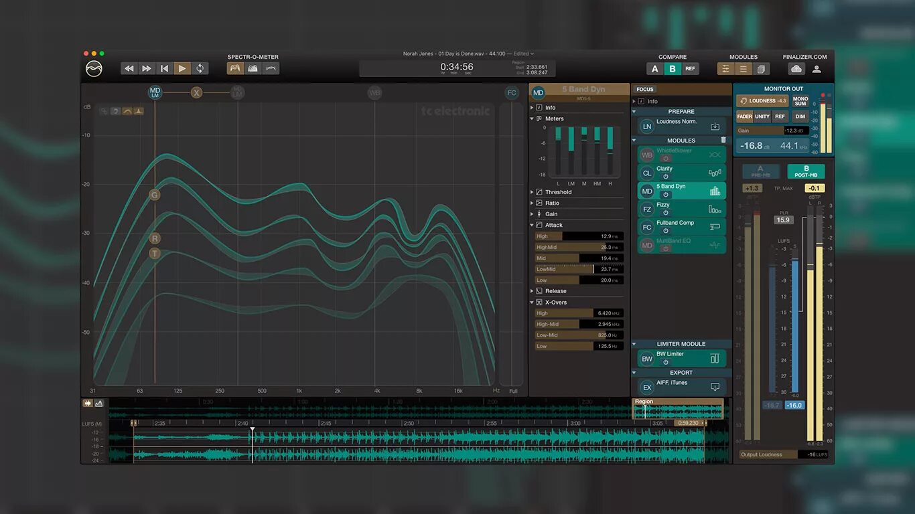Select the Modules slider view icon
Viewport: 915px width, 514px height.
pos(725,69)
